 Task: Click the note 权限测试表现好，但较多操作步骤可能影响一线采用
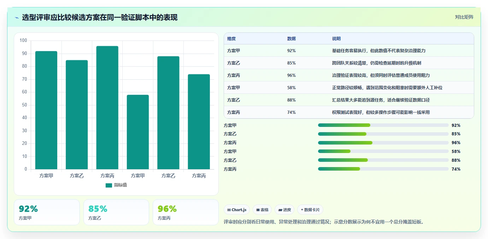point(381,112)
